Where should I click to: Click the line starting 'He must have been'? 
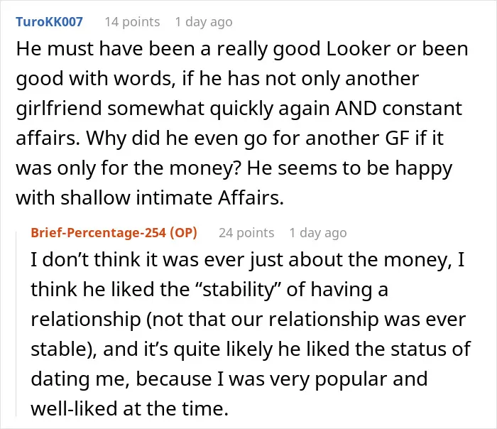[x=242, y=50]
